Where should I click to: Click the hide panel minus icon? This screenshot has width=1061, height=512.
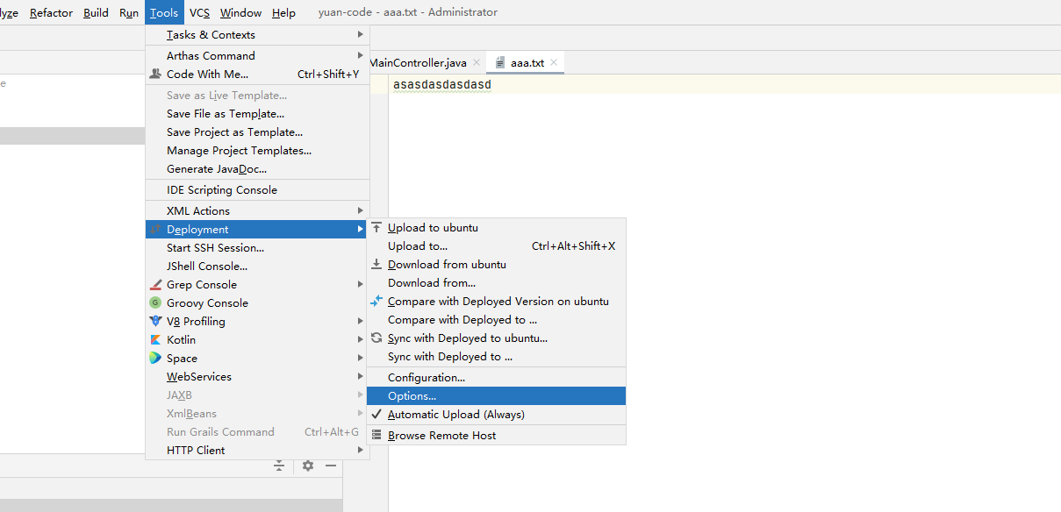(331, 466)
